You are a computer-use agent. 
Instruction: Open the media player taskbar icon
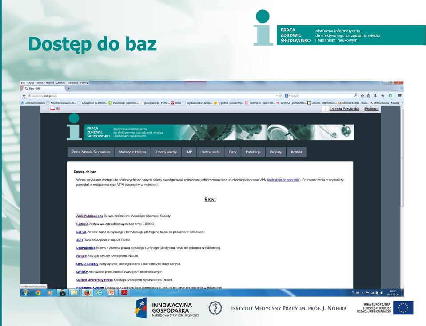[x=49, y=293]
